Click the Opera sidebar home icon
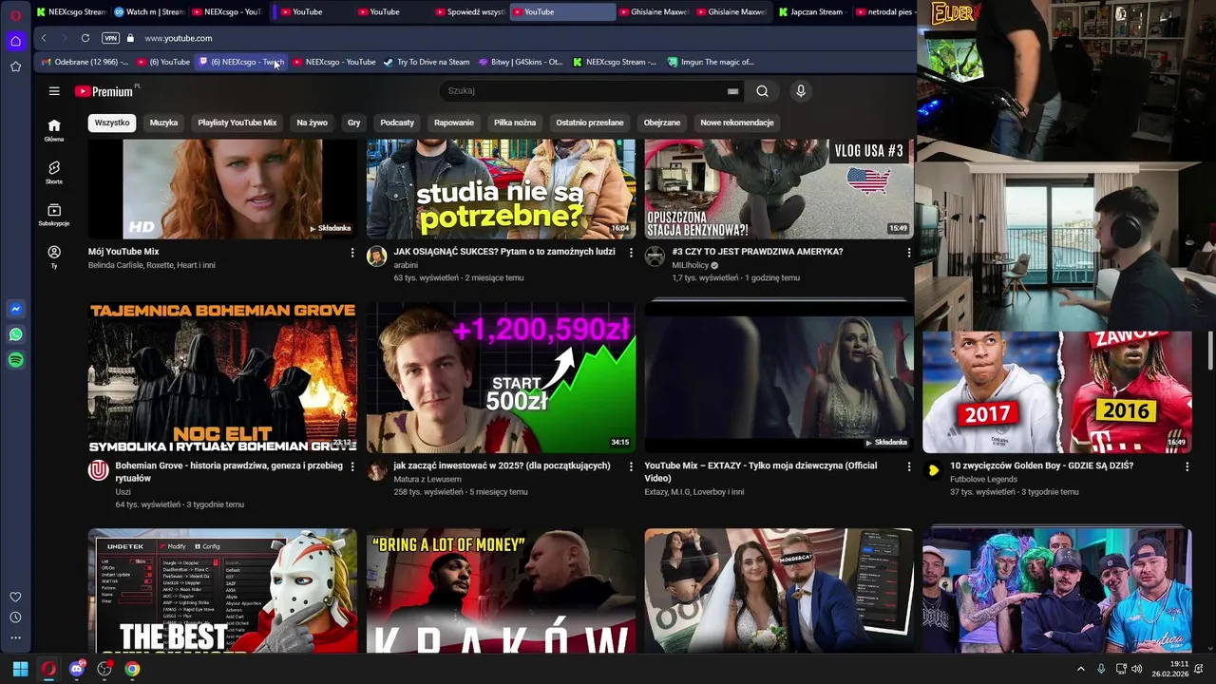1216x684 pixels. 15,41
